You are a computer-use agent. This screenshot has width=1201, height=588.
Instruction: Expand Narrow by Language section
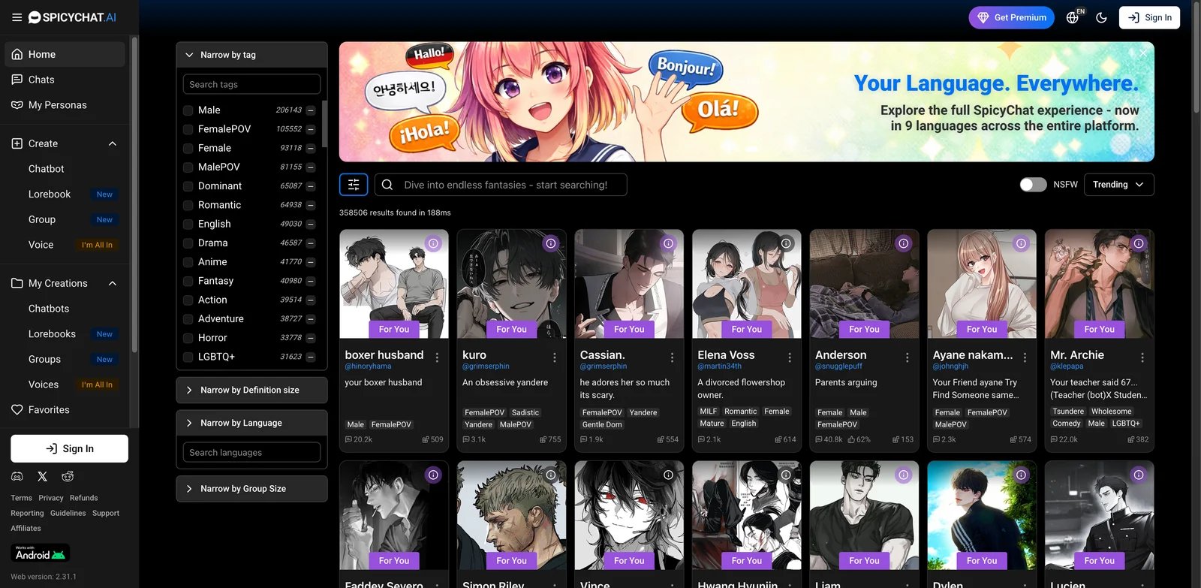[251, 423]
